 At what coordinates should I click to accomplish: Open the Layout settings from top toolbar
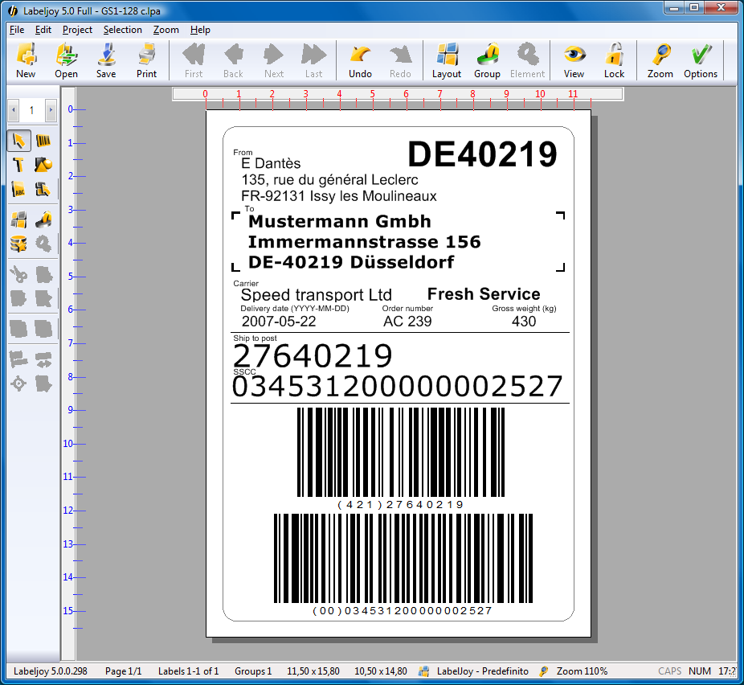point(447,60)
